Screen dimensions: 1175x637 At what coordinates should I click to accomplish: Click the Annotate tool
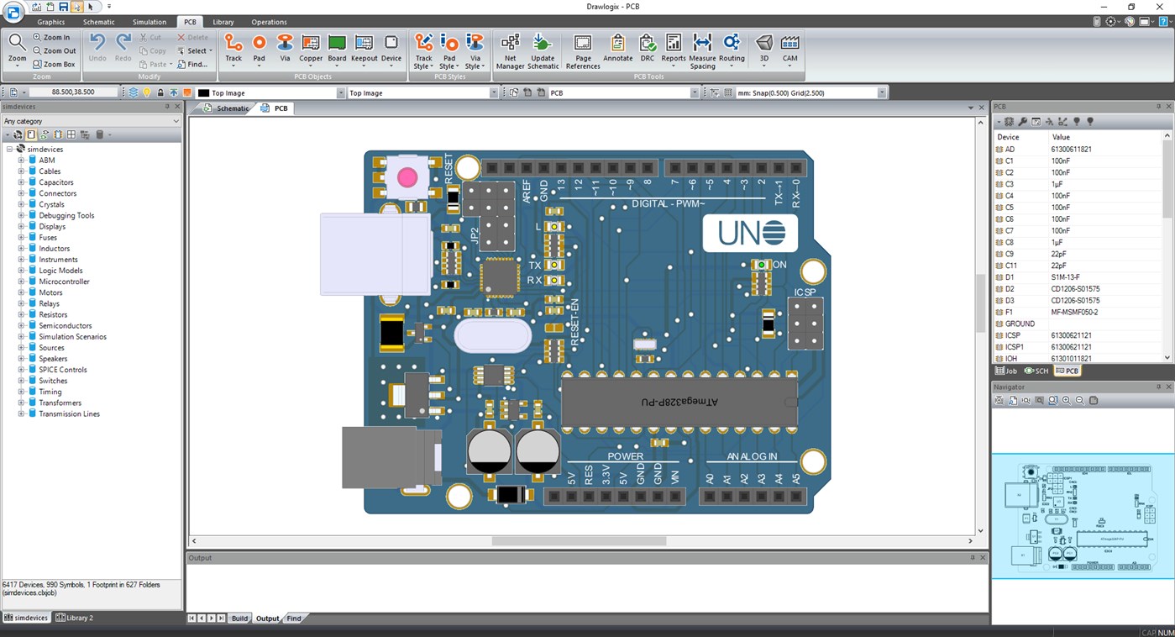618,48
